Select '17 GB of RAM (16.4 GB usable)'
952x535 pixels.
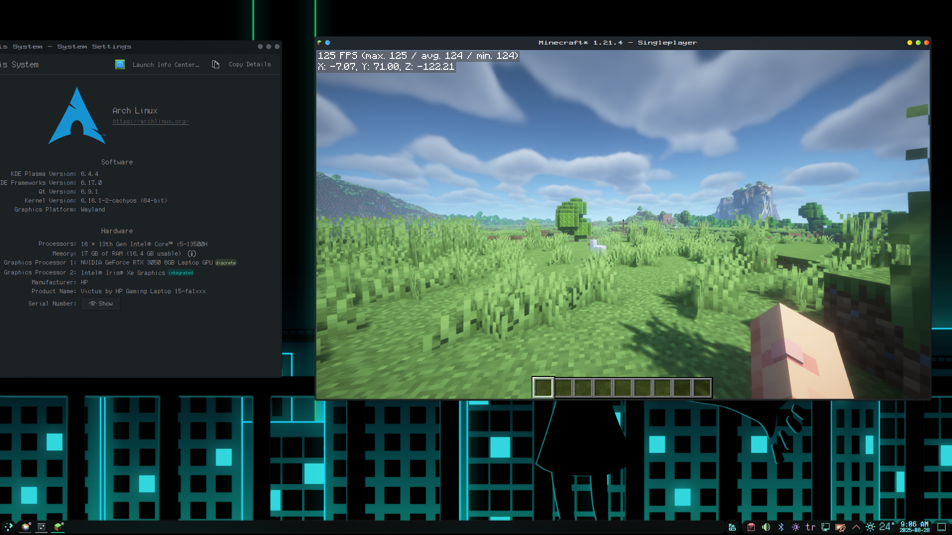131,254
